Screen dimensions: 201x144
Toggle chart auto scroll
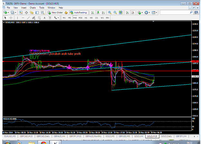coord(127,13)
